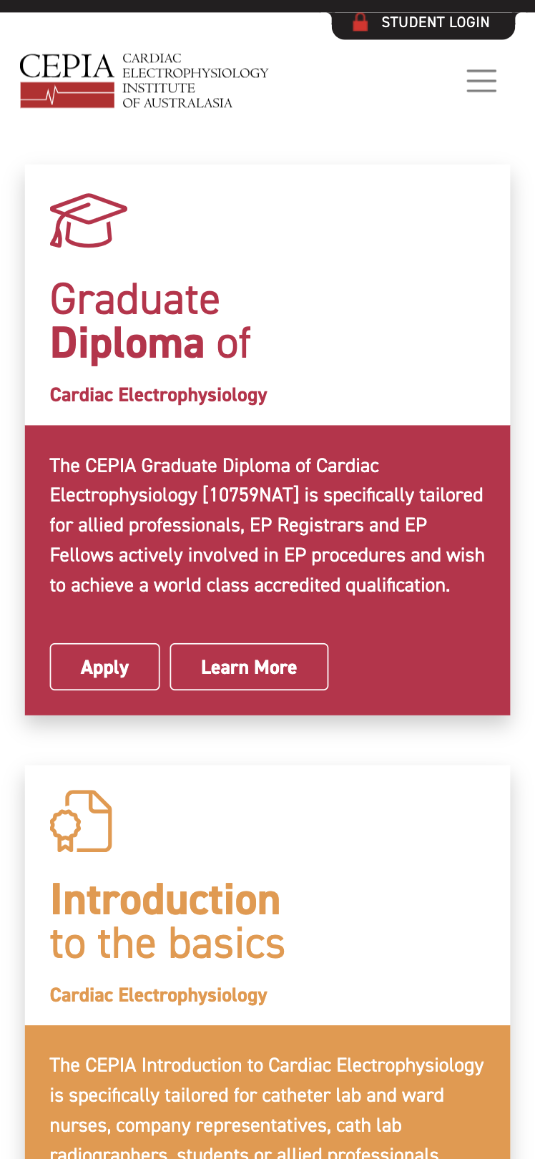The height and width of the screenshot is (1159, 535).
Task: Click the Graduate Diploma description paragraph
Action: 267,525
